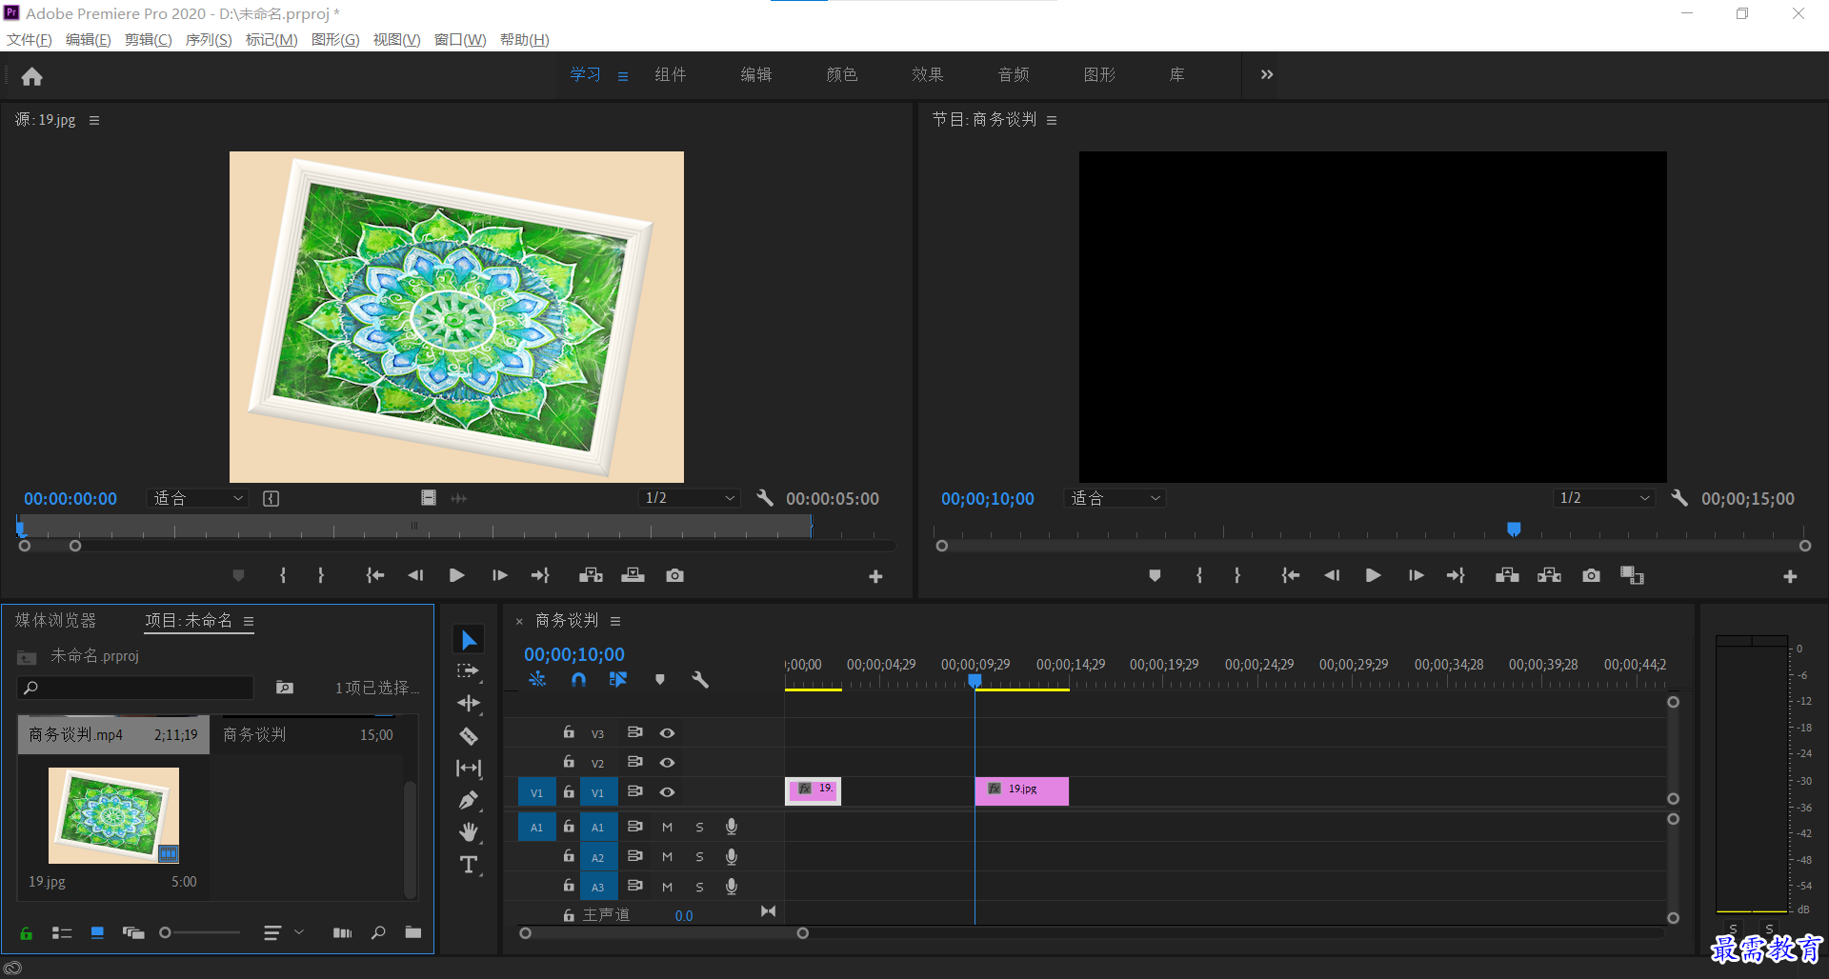Toggle project writable lock icon
The height and width of the screenshot is (979, 1829).
click(26, 933)
